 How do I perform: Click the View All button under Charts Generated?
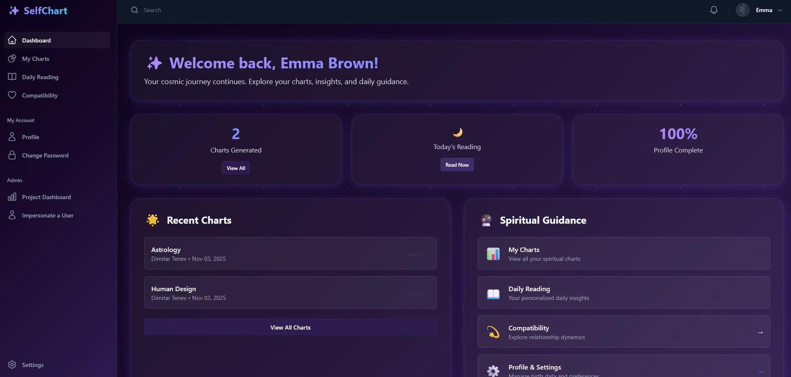coord(236,168)
